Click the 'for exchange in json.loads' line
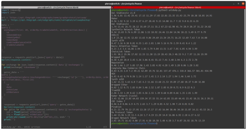Viewport: 247px width, 130px height. tap(42, 65)
